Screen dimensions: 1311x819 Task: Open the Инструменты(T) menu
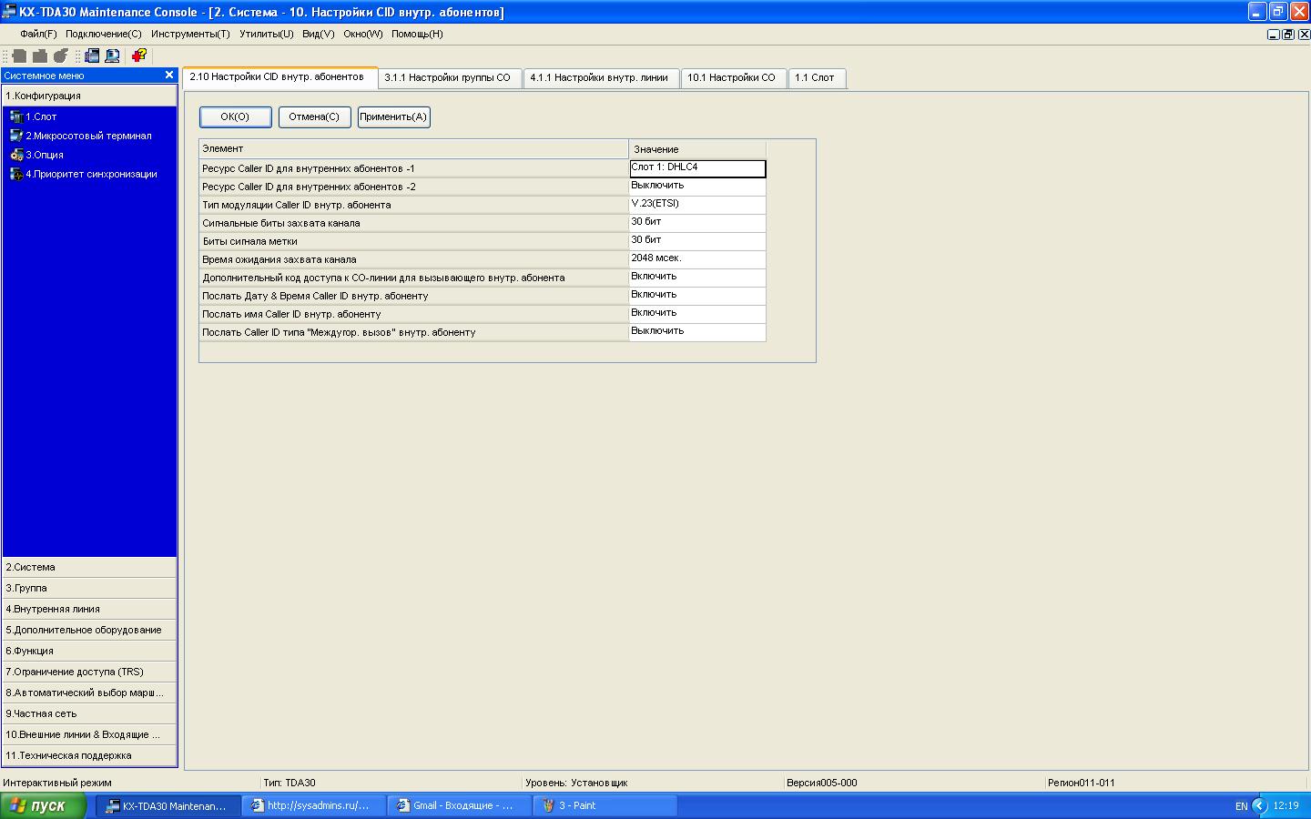190,34
